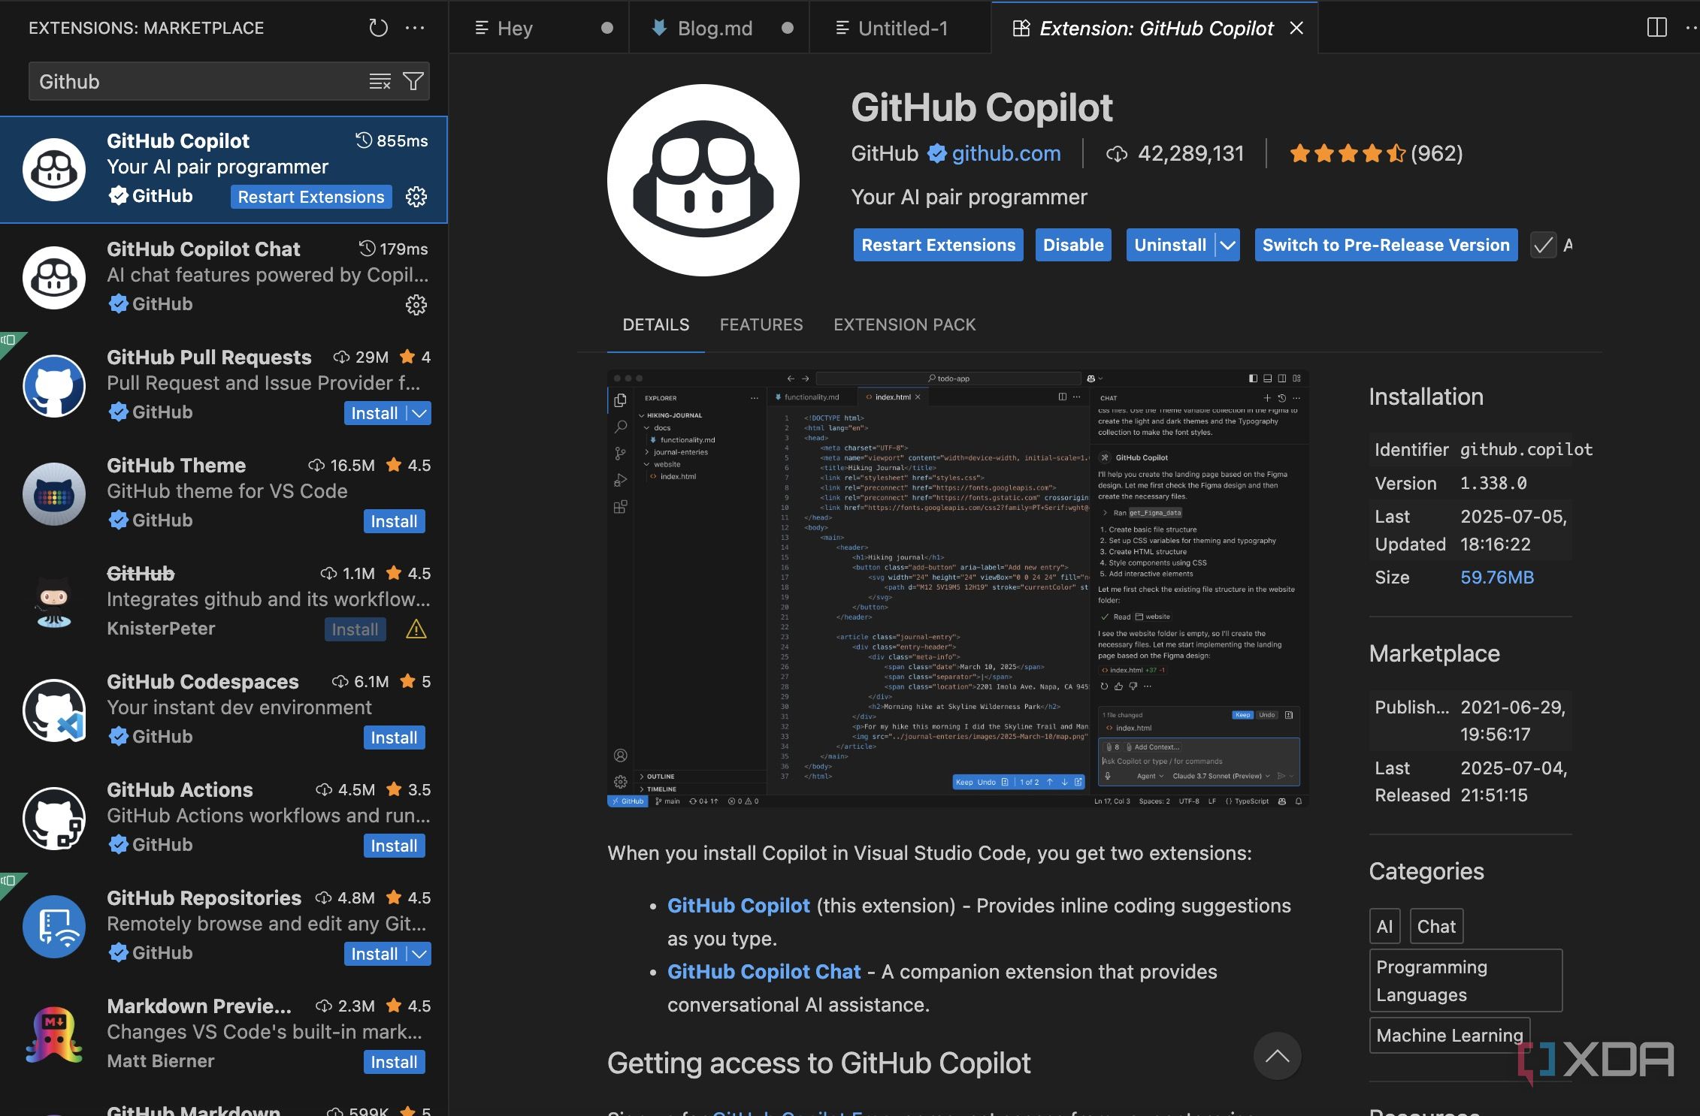1700x1116 pixels.
Task: Open the filter extensions funnel icon
Action: click(413, 81)
